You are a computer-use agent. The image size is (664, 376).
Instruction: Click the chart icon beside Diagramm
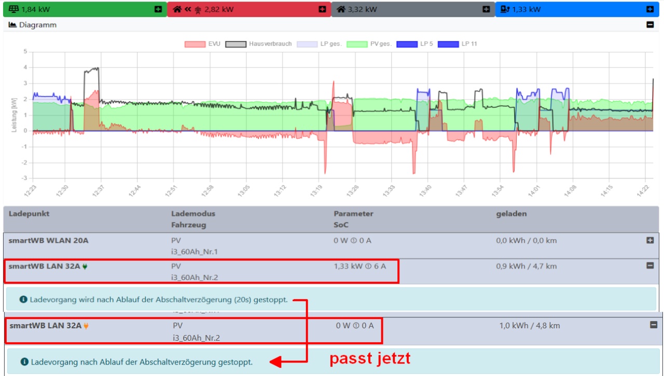(x=13, y=25)
